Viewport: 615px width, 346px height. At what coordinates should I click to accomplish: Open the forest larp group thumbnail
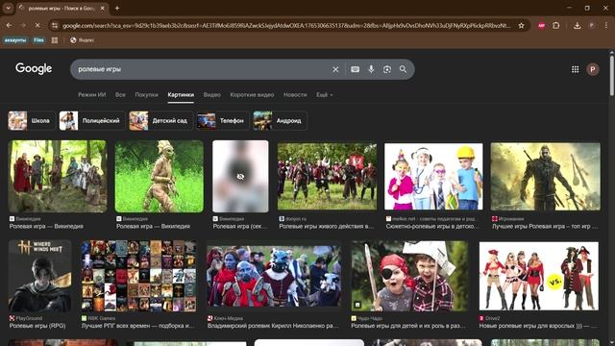point(58,177)
